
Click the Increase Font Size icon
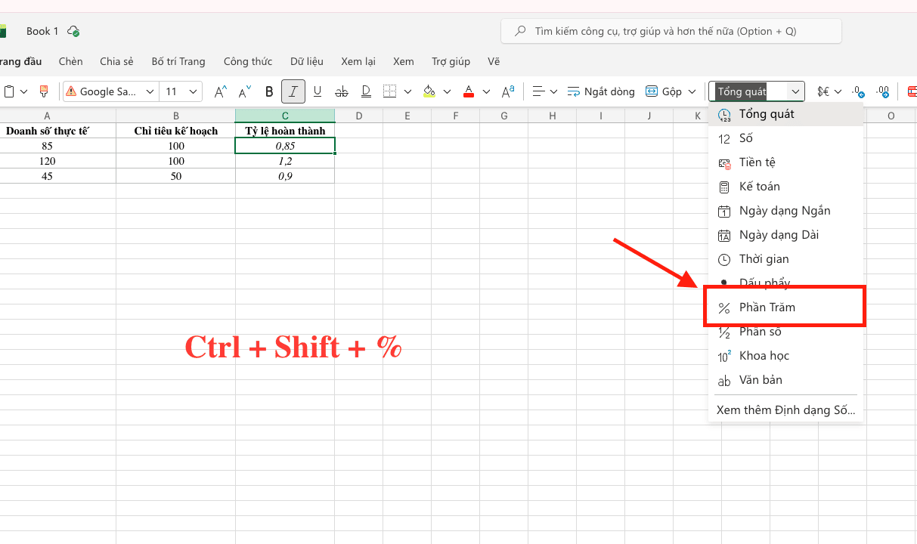point(220,91)
